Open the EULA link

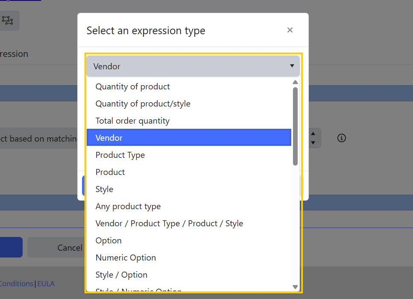point(46,284)
